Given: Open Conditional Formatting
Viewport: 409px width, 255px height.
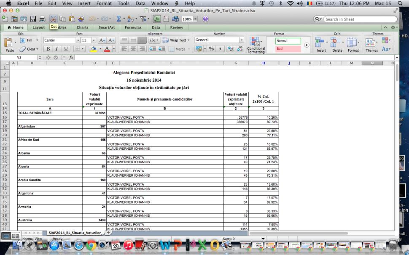Looking at the screenshot, I should coord(256,45).
